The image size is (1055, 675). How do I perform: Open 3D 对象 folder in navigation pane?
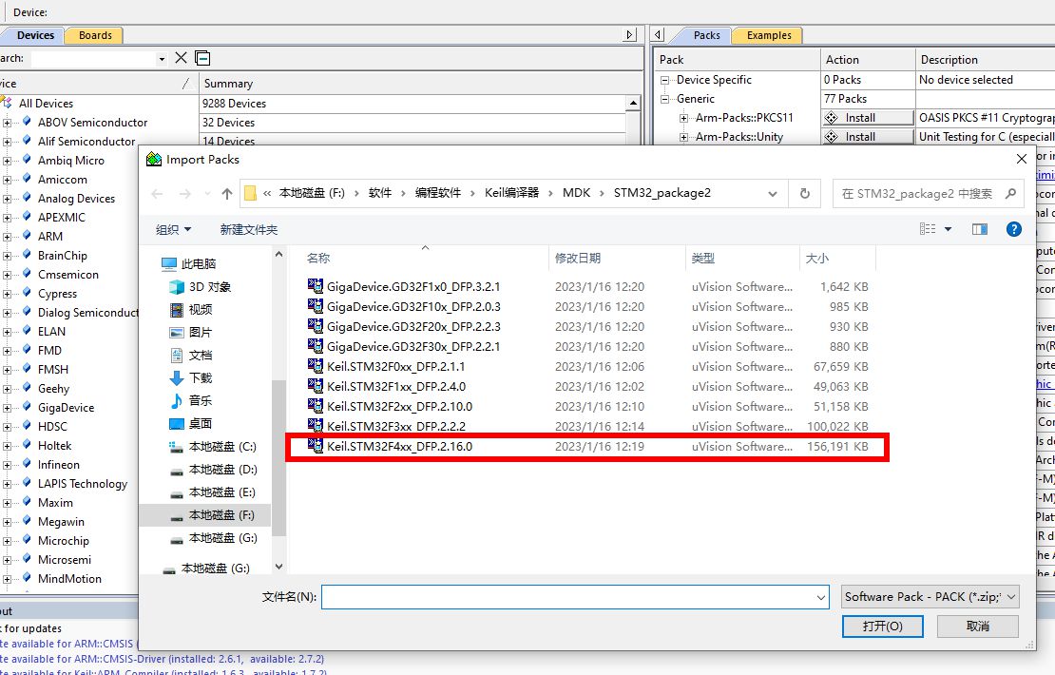point(209,287)
